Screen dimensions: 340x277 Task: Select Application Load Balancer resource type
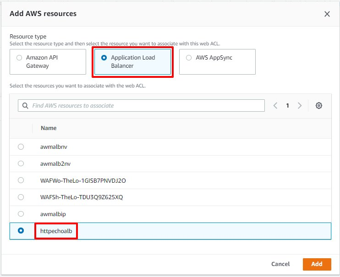(x=104, y=58)
